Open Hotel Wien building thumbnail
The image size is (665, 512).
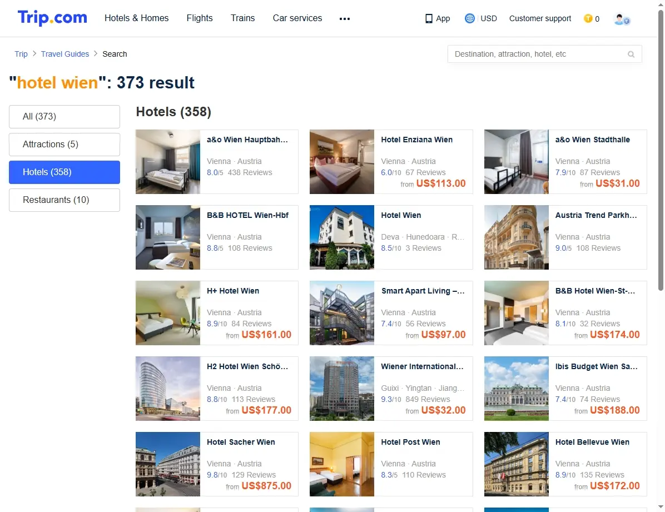(x=342, y=237)
